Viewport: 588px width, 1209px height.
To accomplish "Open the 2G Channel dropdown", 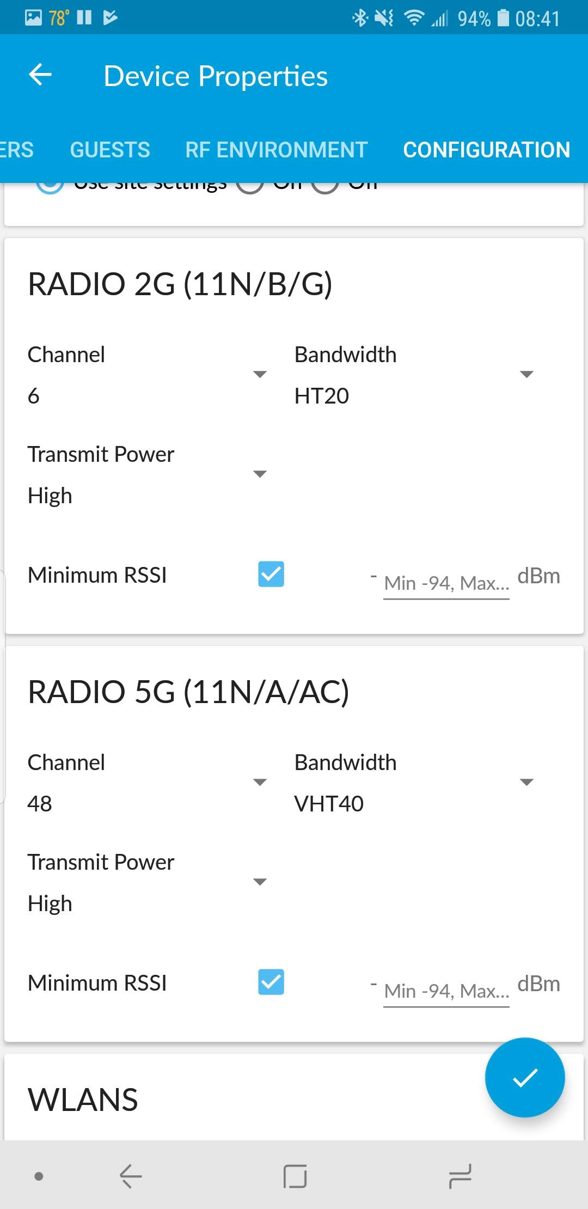I will [260, 374].
